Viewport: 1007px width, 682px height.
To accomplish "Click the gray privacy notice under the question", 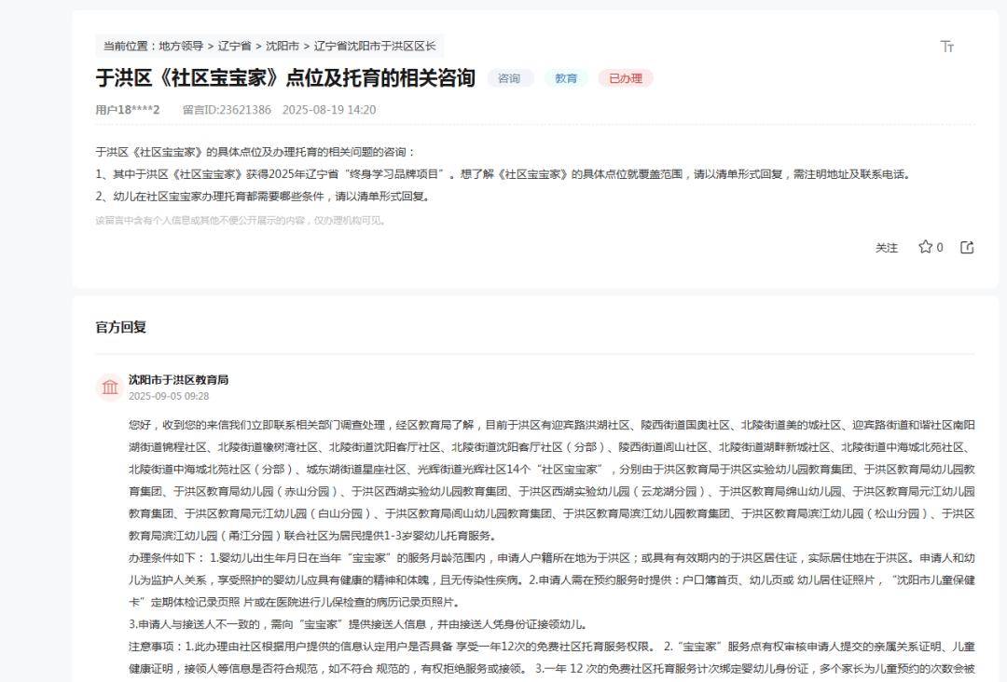I will [241, 221].
